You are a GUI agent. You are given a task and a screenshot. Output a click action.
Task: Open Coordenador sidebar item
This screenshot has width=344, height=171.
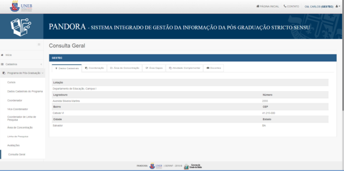click(15, 100)
